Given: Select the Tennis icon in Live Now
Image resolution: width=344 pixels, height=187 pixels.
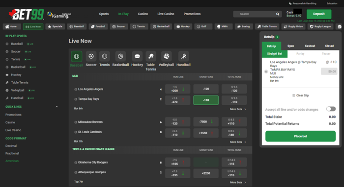Looking at the screenshot, I should coord(104,56).
